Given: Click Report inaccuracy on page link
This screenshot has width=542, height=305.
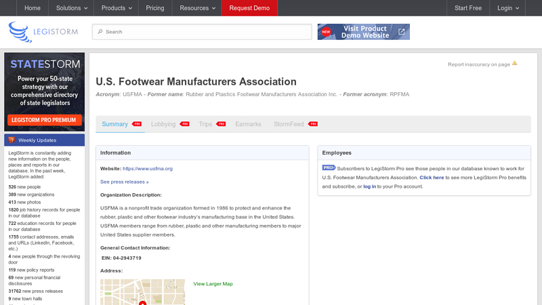Looking at the screenshot, I should point(479,64).
